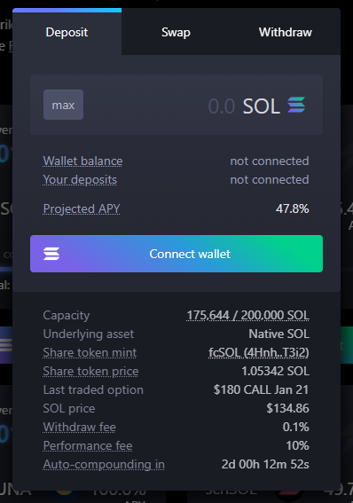This screenshot has height=503, width=353.
Task: Click the Solana logo beside SOL
Action: [296, 105]
